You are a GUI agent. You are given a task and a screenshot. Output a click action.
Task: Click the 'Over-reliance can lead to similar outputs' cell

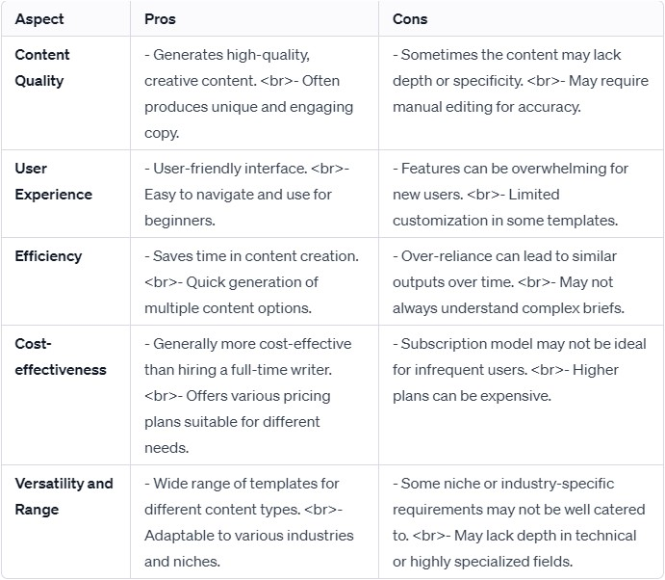tap(522, 281)
